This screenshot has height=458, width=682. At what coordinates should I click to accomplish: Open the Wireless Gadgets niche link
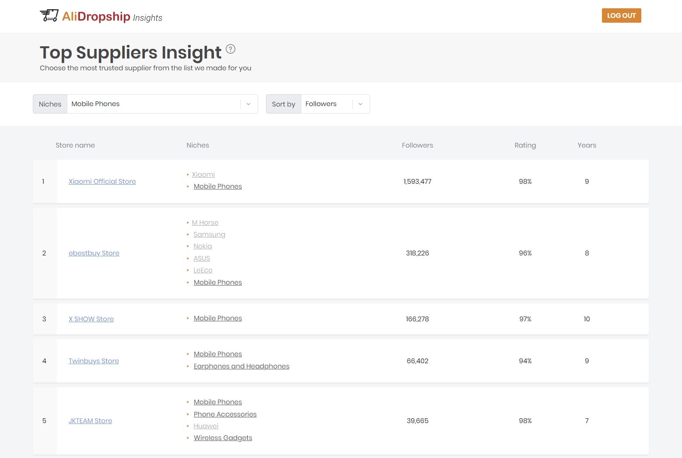click(223, 438)
